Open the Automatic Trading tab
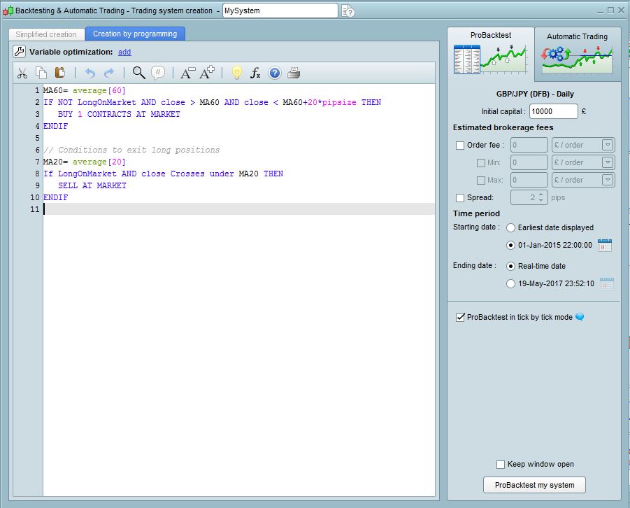Viewport: 630px width, 508px height. (x=577, y=53)
